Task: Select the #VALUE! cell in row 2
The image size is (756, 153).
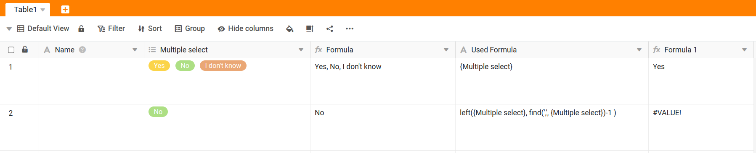Action: coord(701,127)
